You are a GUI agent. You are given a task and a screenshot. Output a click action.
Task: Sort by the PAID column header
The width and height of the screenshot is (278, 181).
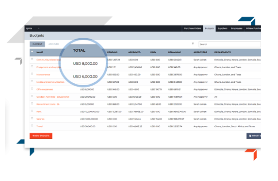pyautogui.click(x=153, y=52)
